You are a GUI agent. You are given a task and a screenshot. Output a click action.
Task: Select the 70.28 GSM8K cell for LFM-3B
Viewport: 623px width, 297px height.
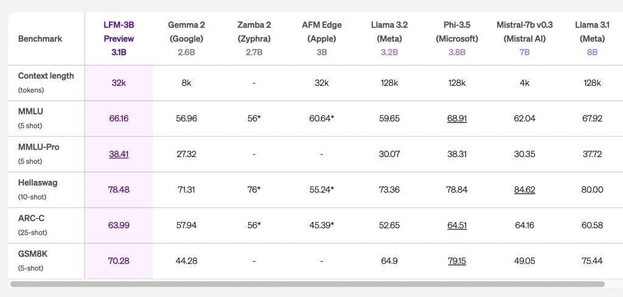[119, 260]
